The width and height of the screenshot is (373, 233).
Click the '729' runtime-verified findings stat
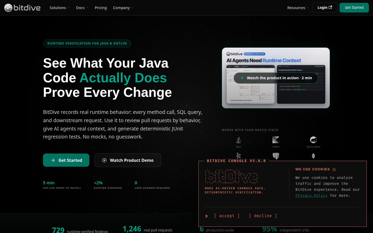[58, 230]
